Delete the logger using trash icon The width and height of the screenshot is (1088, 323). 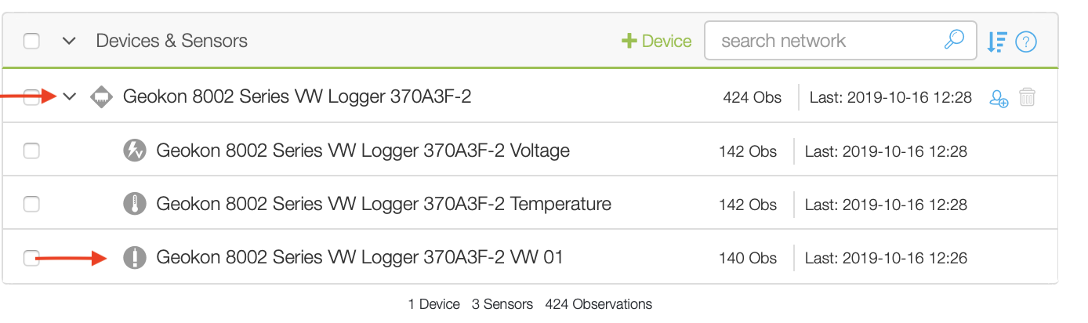(x=1028, y=97)
